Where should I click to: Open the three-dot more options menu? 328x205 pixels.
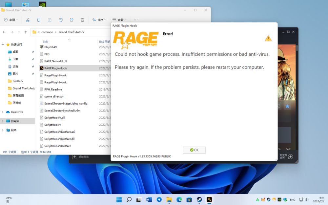[x=136, y=20]
